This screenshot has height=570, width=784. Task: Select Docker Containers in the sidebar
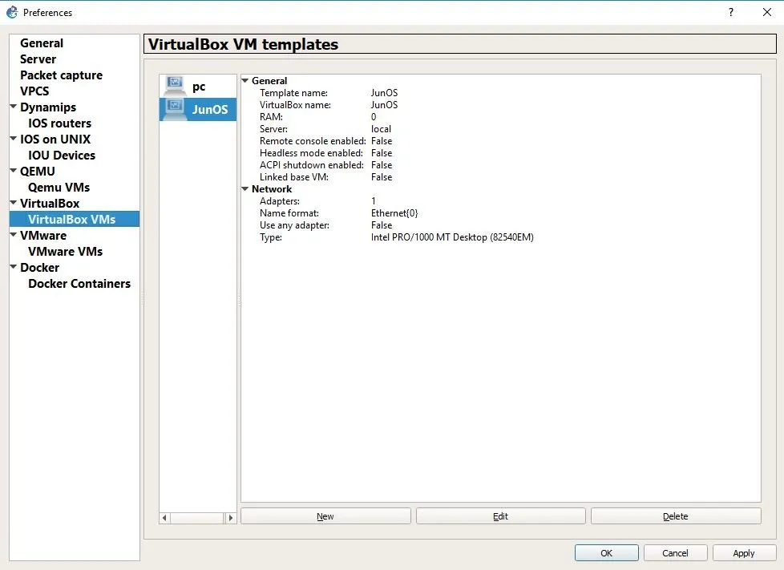tap(79, 283)
